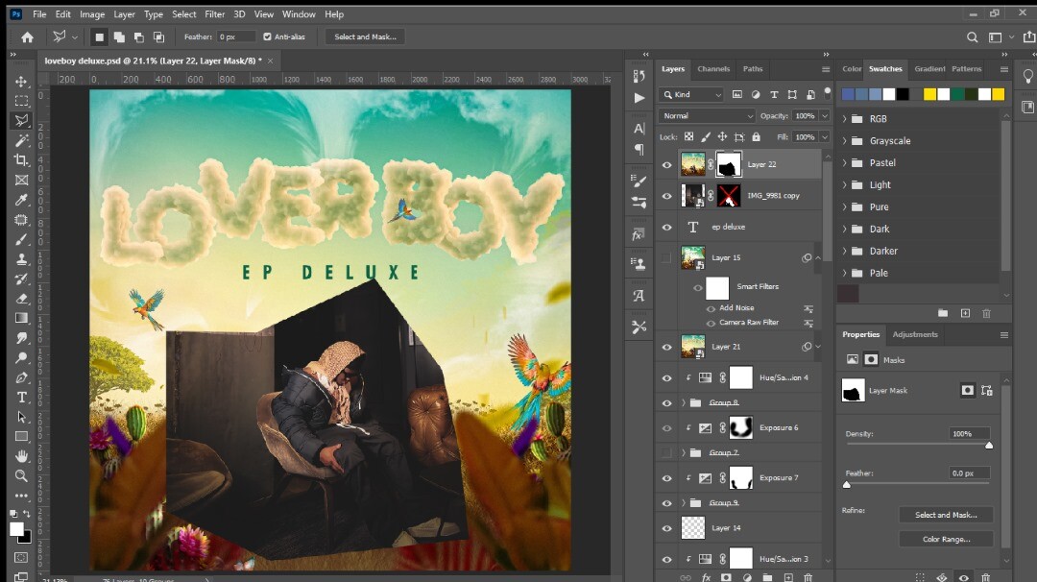Select the Clone Stamp tool
Image resolution: width=1037 pixels, height=582 pixels.
(x=21, y=259)
